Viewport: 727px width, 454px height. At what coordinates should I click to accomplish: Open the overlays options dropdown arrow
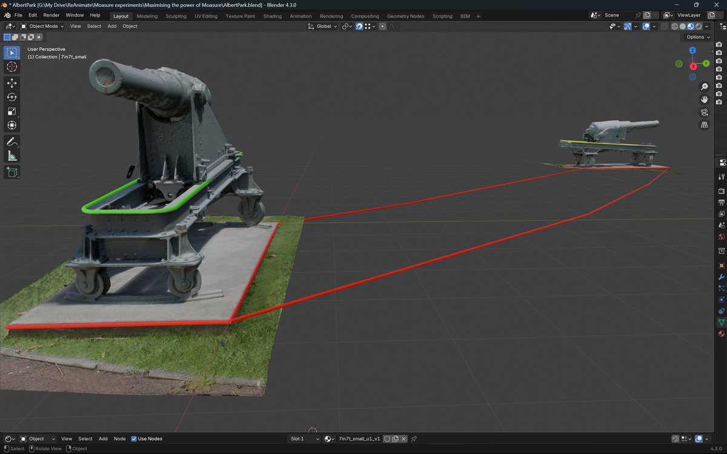click(x=654, y=26)
